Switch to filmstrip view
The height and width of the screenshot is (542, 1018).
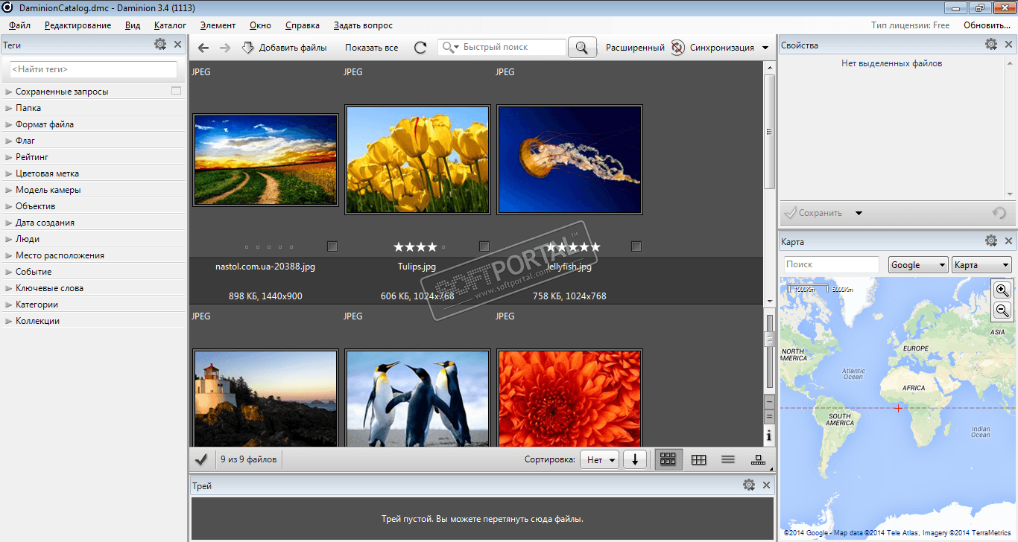click(759, 459)
